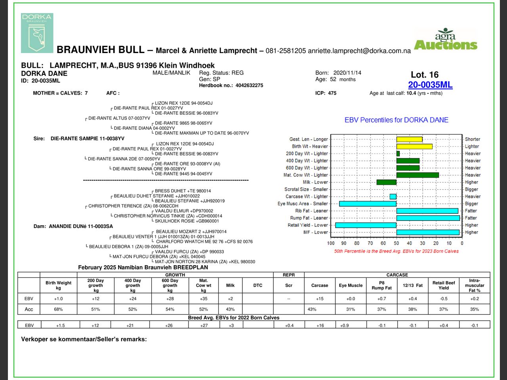Click the Age at last calf 10.4 text
507x380 pixels.
[406, 93]
